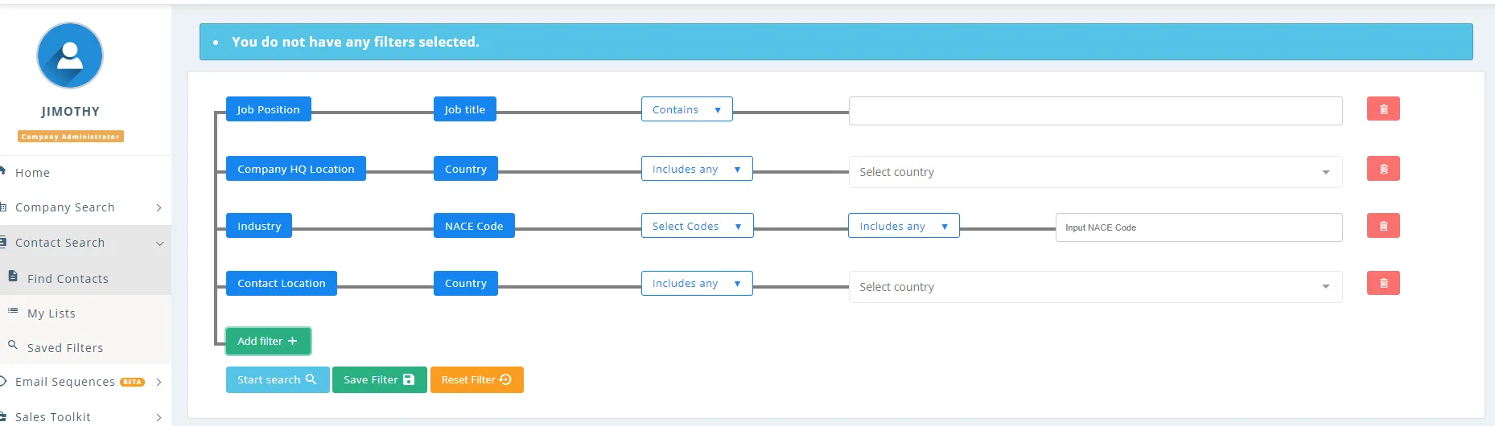
Task: Go to Home in sidebar
Action: click(32, 173)
